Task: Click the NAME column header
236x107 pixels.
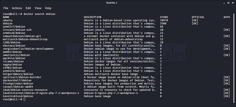Action: click(x=6, y=17)
